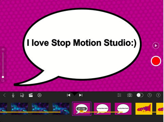This screenshot has width=164, height=122.
Task: Click the camera capture icon
Action: tap(130, 95)
